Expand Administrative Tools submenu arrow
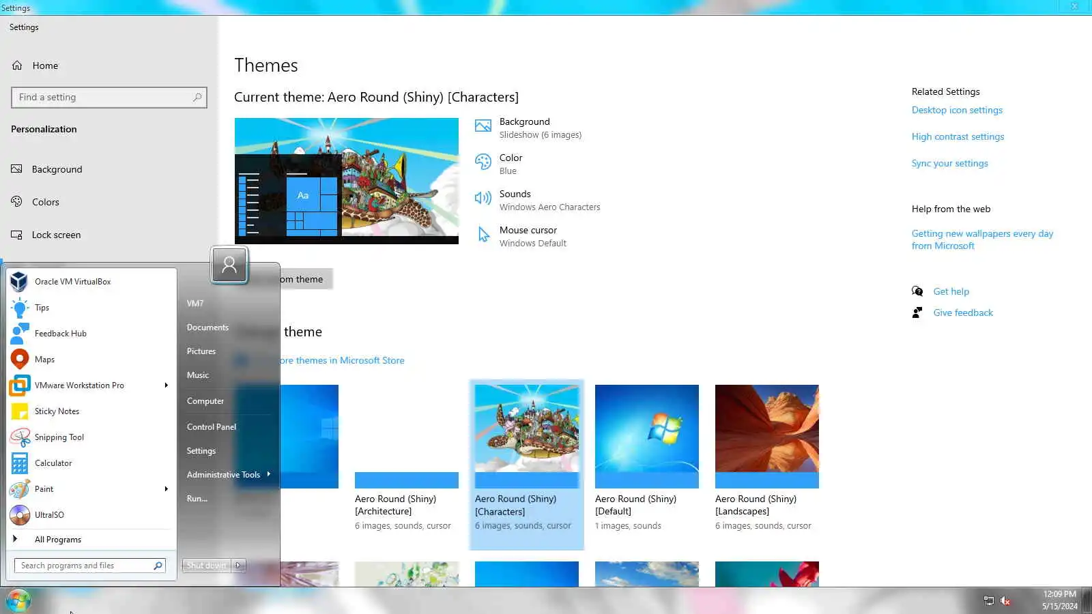 point(269,474)
